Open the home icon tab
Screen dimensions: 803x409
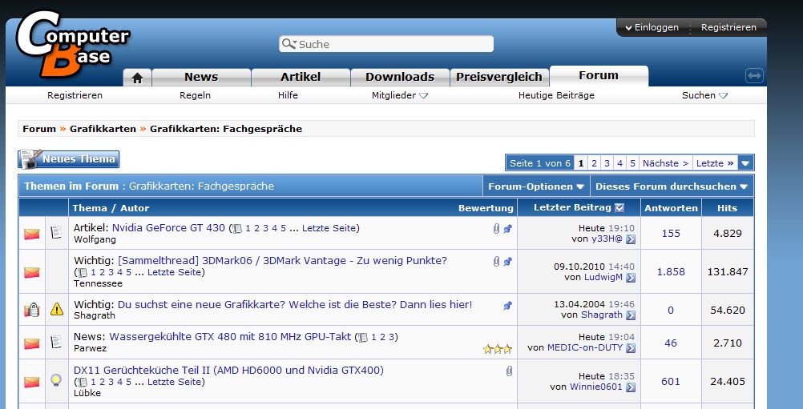click(137, 77)
